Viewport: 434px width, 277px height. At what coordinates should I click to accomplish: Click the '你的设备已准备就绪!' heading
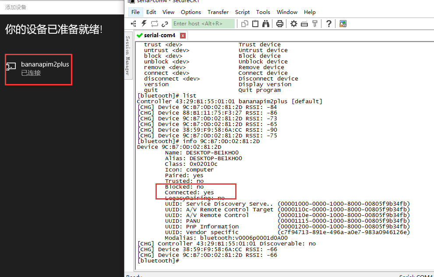pyautogui.click(x=54, y=29)
